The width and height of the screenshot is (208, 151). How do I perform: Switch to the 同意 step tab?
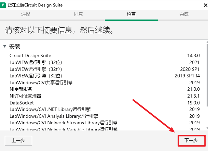coord(79,14)
